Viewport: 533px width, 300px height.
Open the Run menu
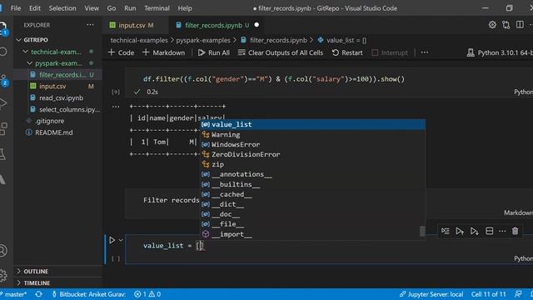[x=130, y=8]
